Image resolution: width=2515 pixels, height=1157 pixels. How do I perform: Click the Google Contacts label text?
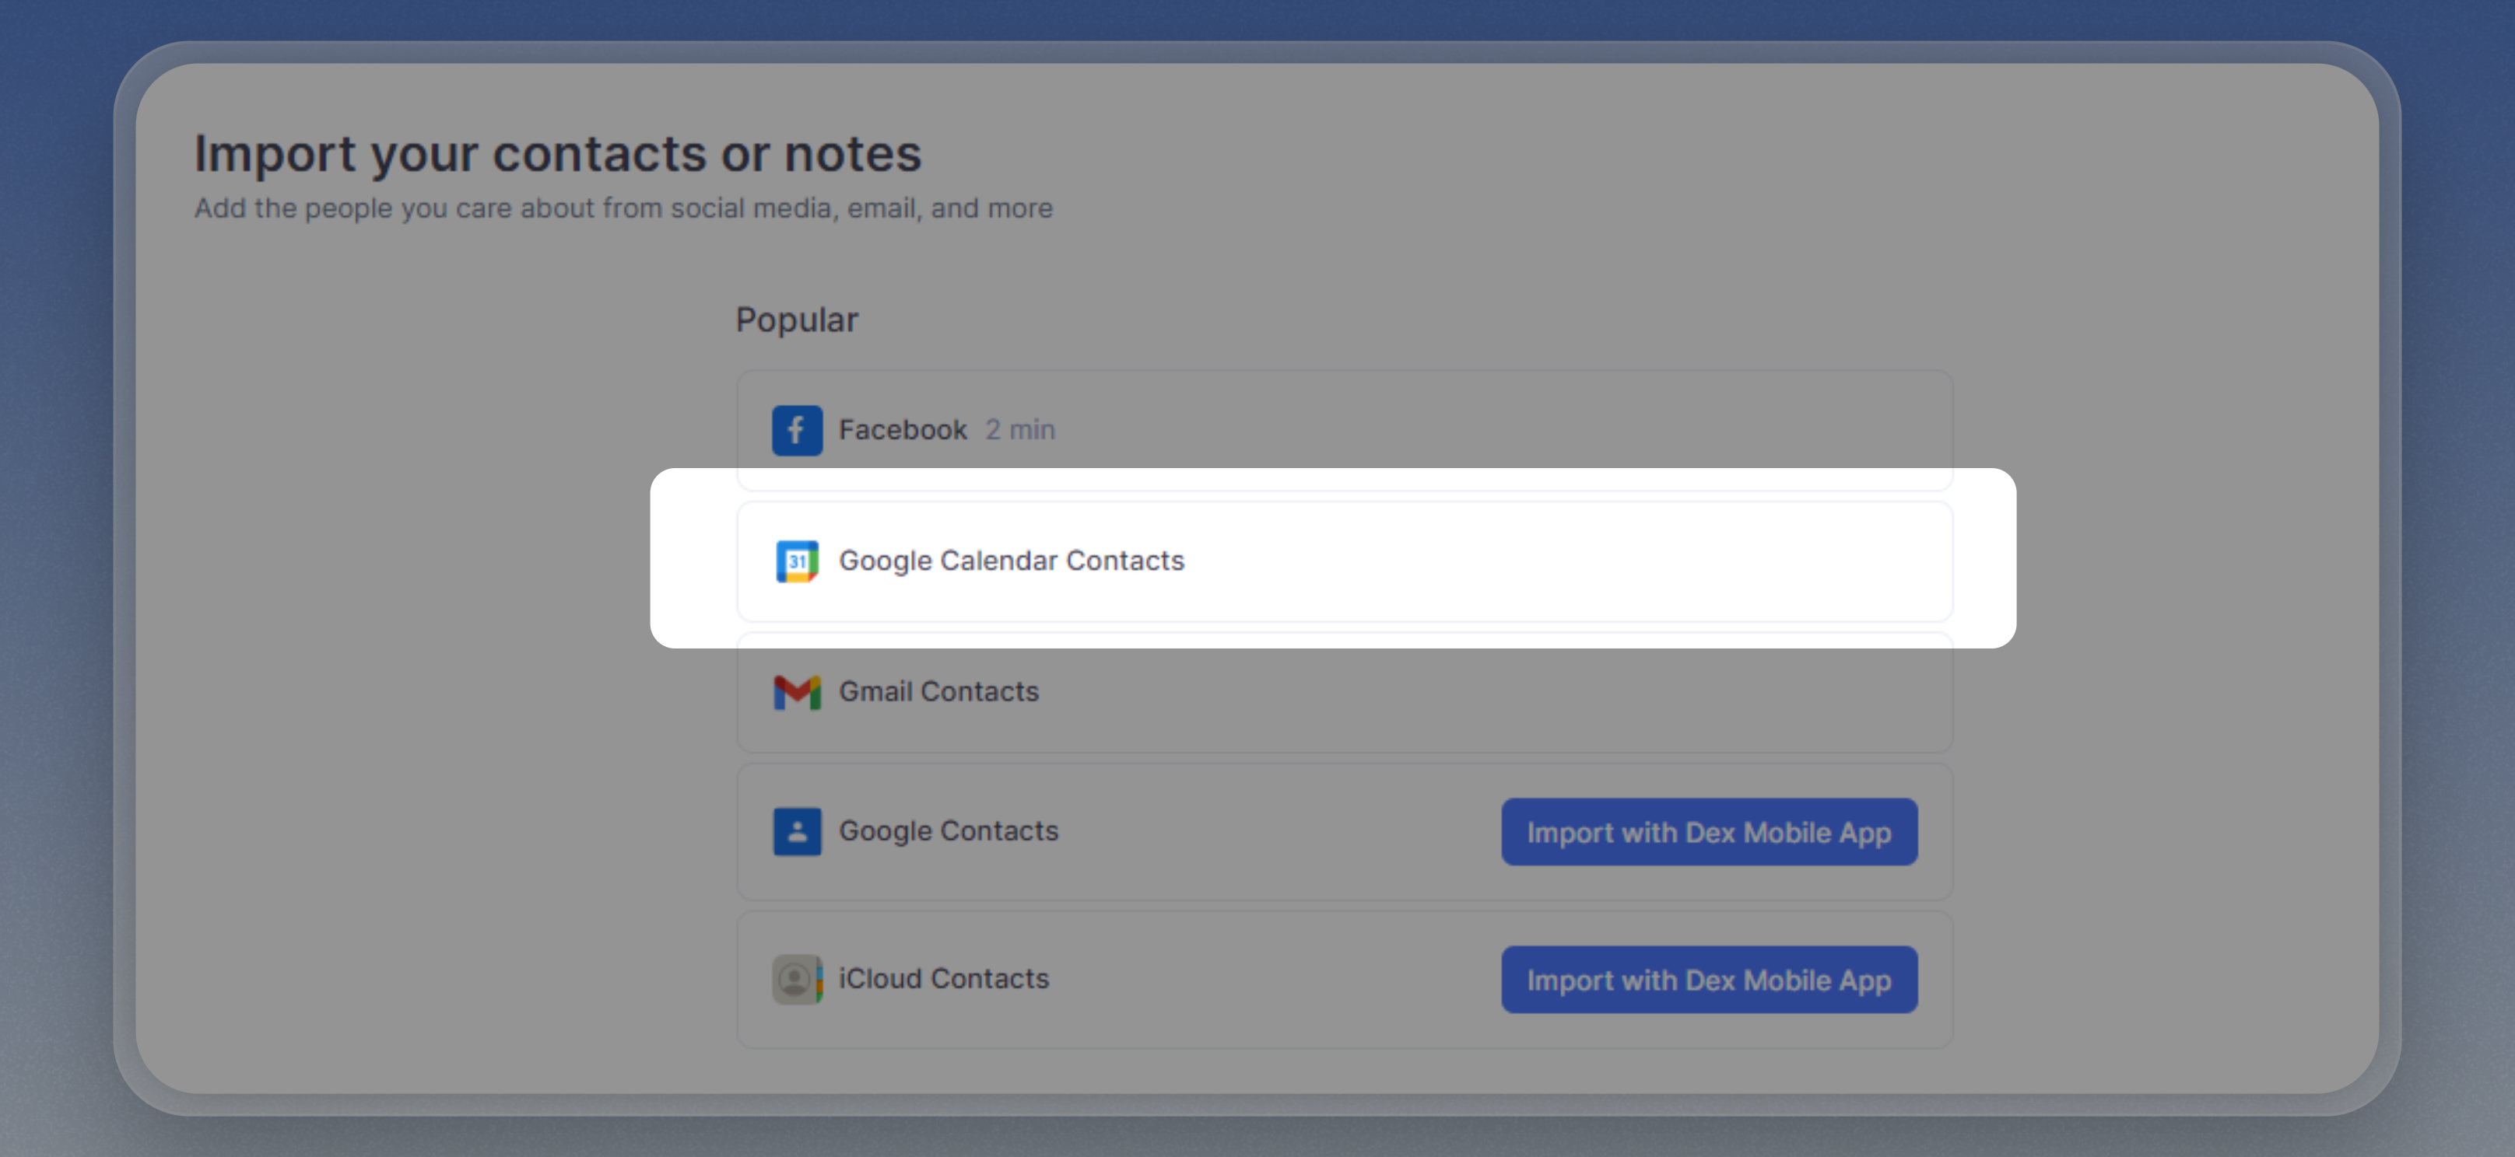point(948,831)
